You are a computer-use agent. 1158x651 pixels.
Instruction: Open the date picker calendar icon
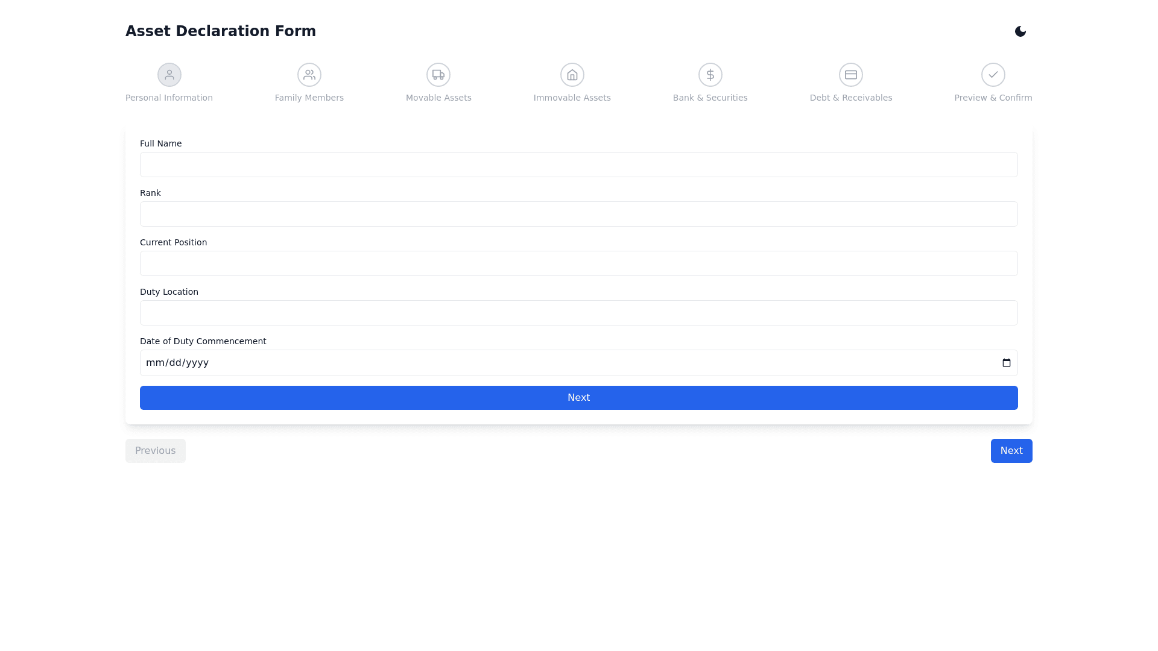click(x=1006, y=363)
